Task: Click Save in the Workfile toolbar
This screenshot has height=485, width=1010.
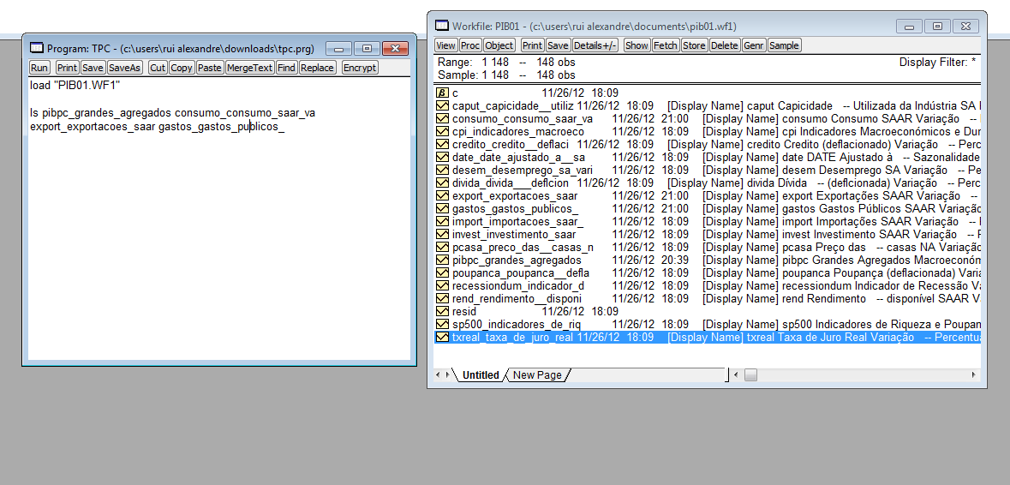Action: click(559, 45)
